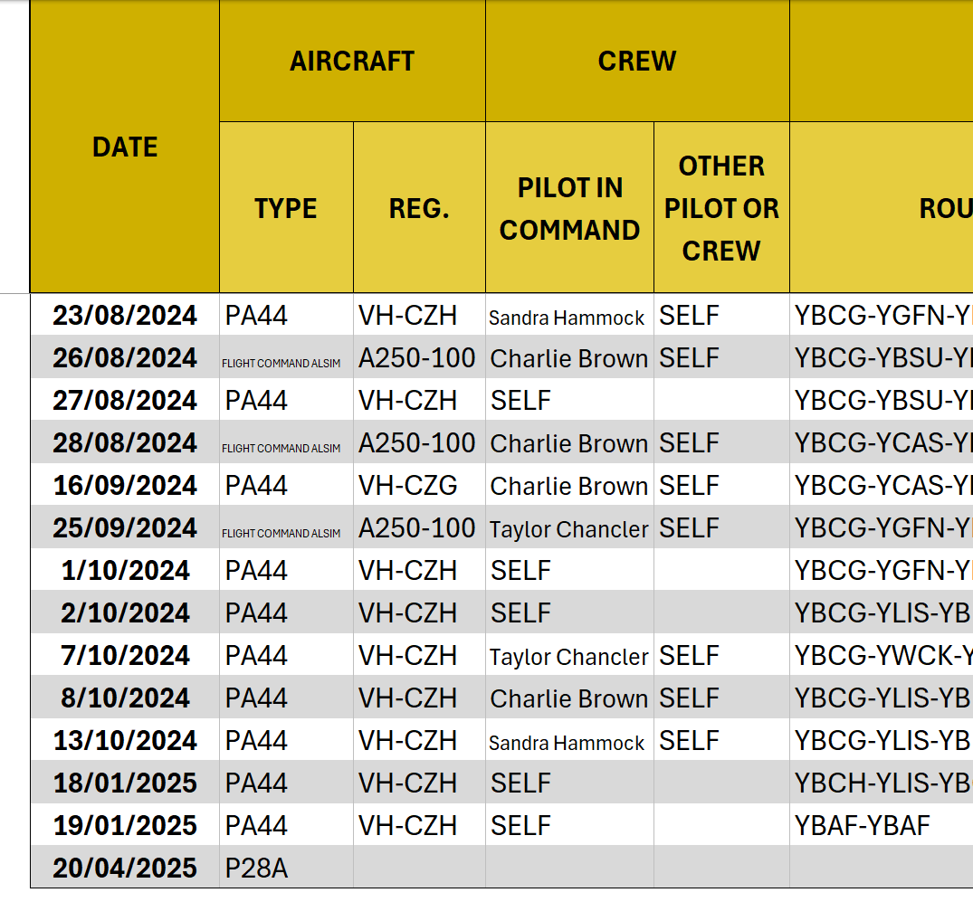Select the CREW header cell
The image size is (973, 921).
click(637, 61)
